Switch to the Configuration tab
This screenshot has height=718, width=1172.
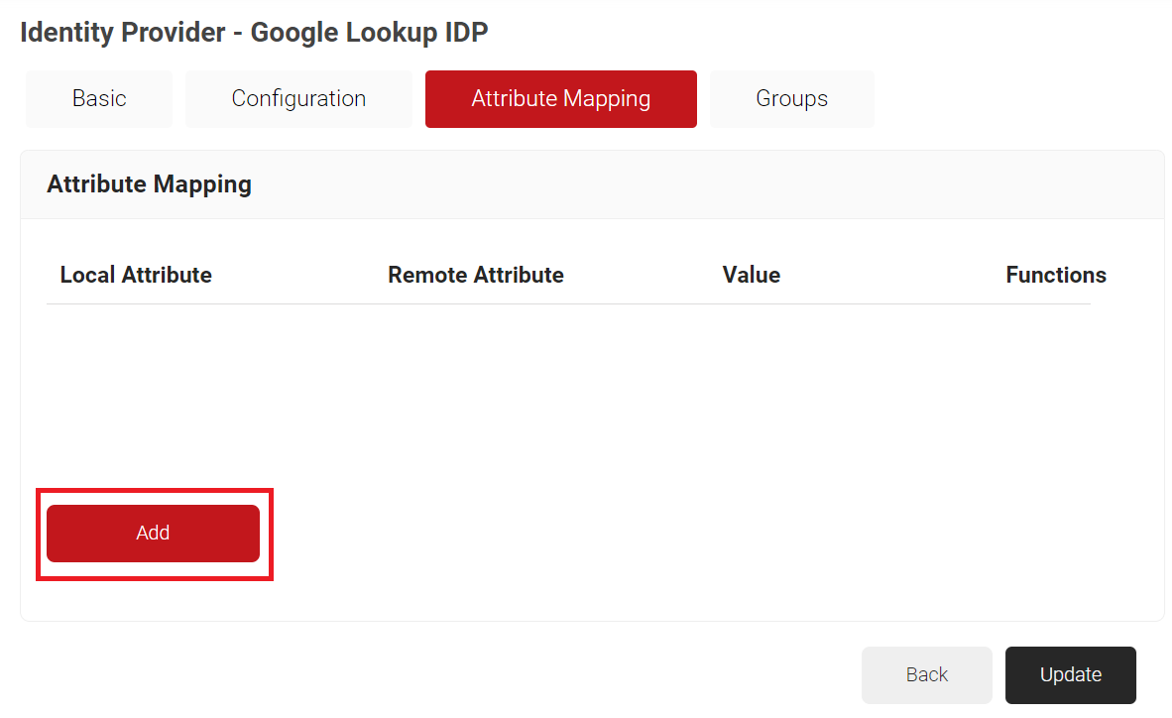(x=298, y=99)
